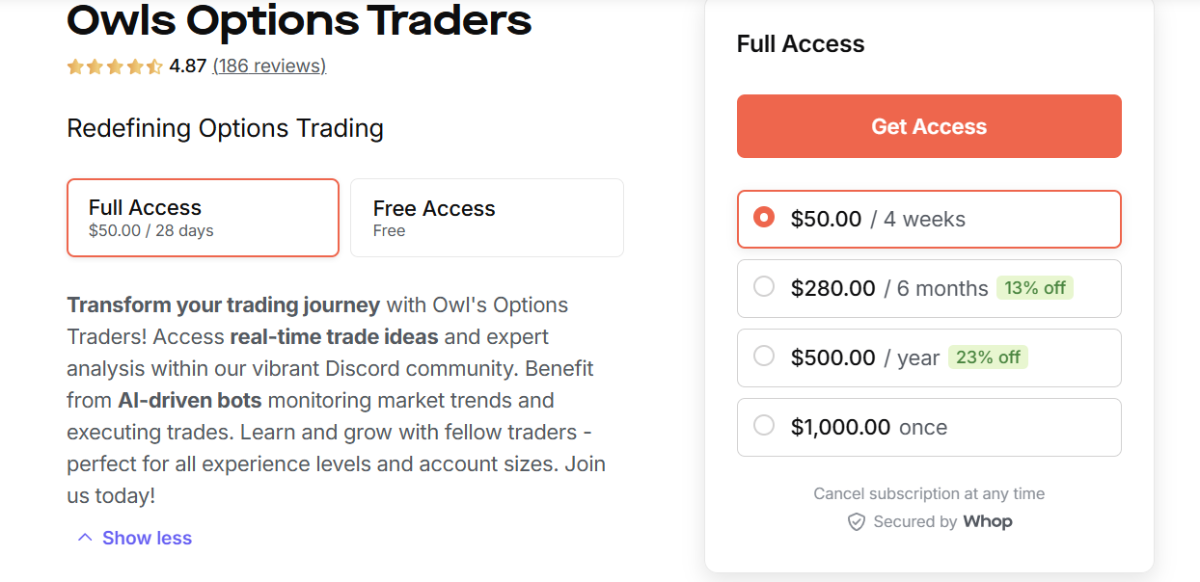Viewport: 1200px width, 582px height.
Task: Collapse the description with Show less
Action: [x=147, y=537]
